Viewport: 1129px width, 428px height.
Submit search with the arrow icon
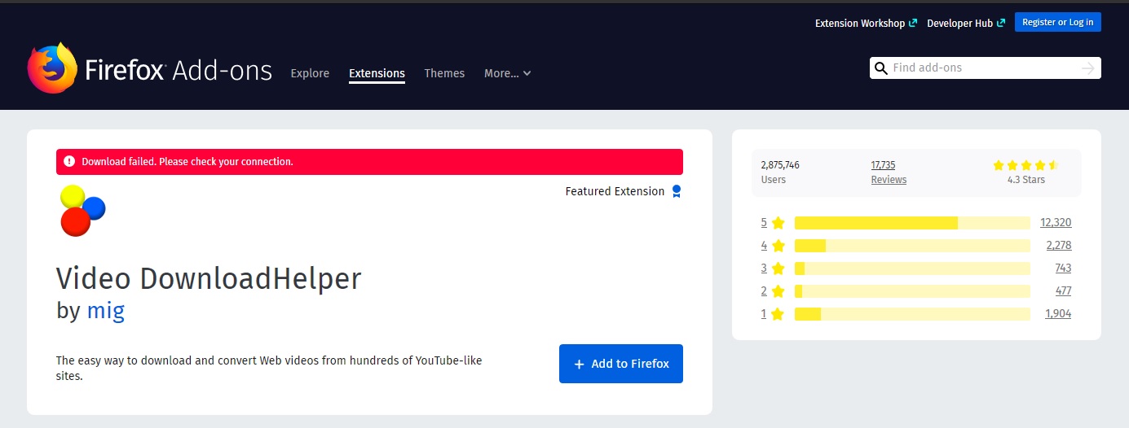(1087, 68)
